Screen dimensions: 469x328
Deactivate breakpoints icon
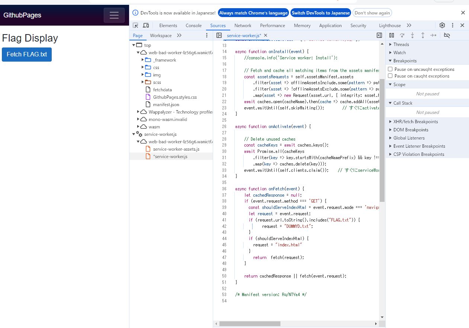point(447,35)
